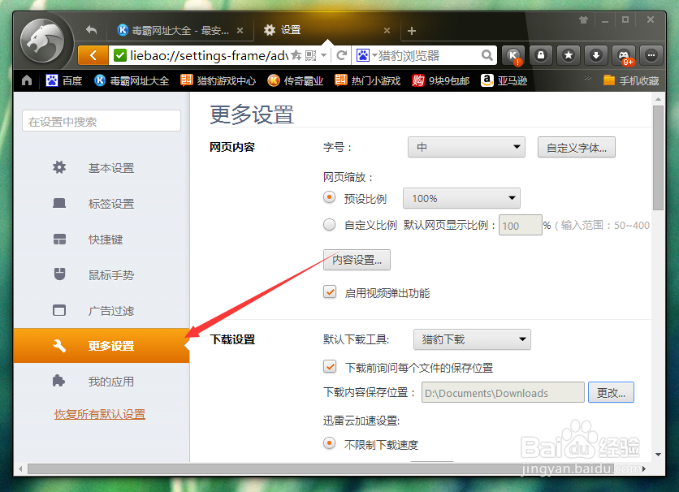
Task: Open the 热门小游戏 bookmark
Action: click(x=368, y=80)
